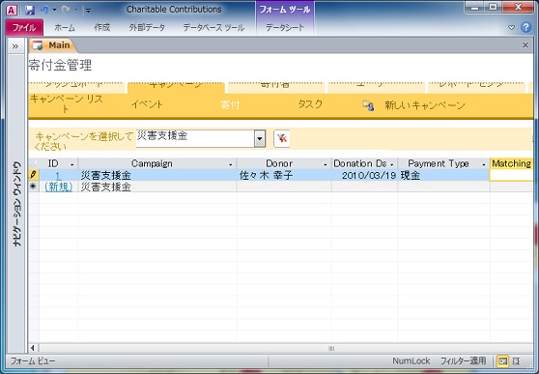Select the 寄付 sub tab
This screenshot has height=374, width=539.
pyautogui.click(x=230, y=104)
